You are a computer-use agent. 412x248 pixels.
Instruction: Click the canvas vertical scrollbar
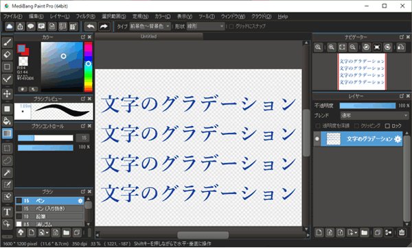pyautogui.click(x=306, y=133)
